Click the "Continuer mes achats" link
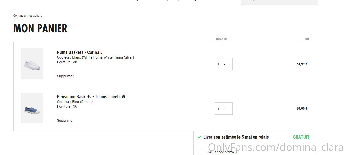The image size is (345, 155). [28, 16]
